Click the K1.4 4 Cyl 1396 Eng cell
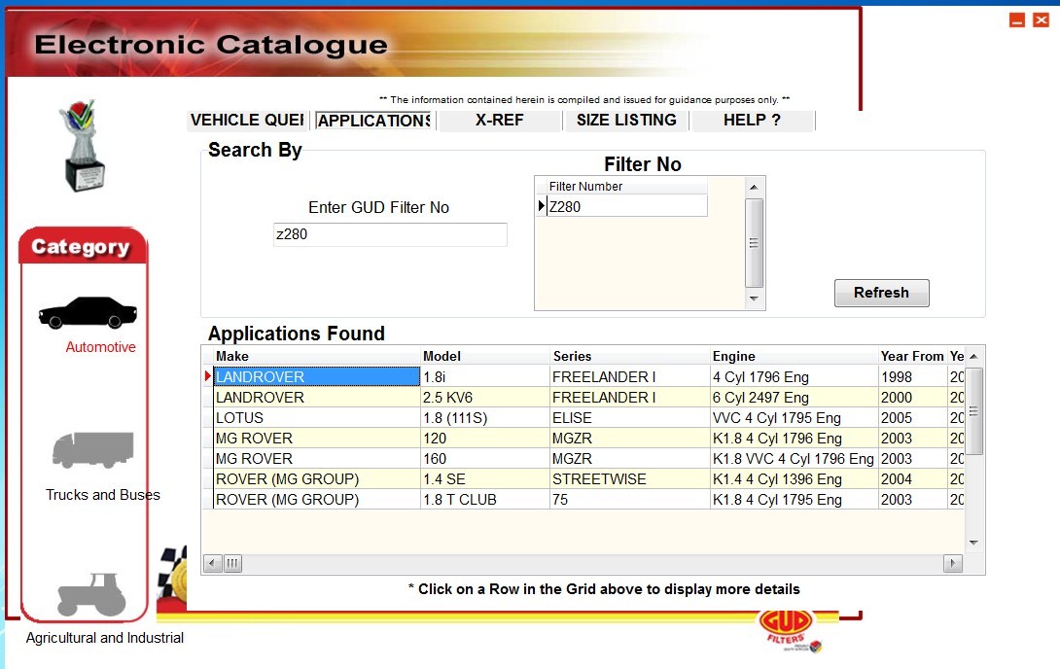 (795, 479)
